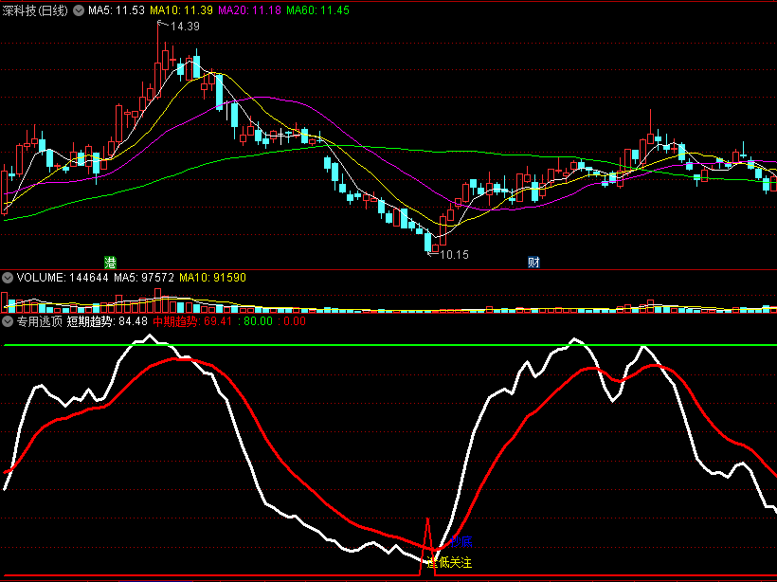Image resolution: width=777 pixels, height=582 pixels.
Task: Click the blue 抄底 signal marker
Action: (x=461, y=541)
